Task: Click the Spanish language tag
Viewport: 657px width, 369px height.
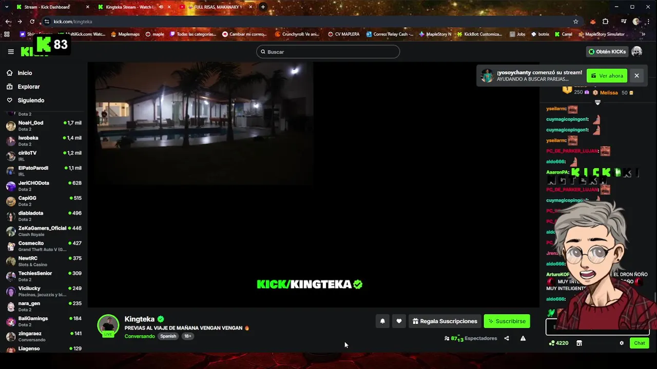Action: 168,336
